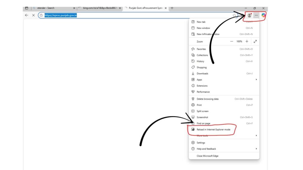Open the profile avatar icon
Screen dimensions: 303x170
(249, 15)
